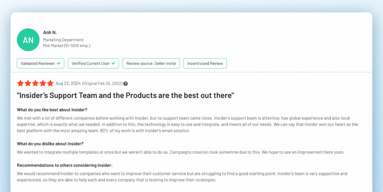Click the Verified Current User checkmark

113,63
